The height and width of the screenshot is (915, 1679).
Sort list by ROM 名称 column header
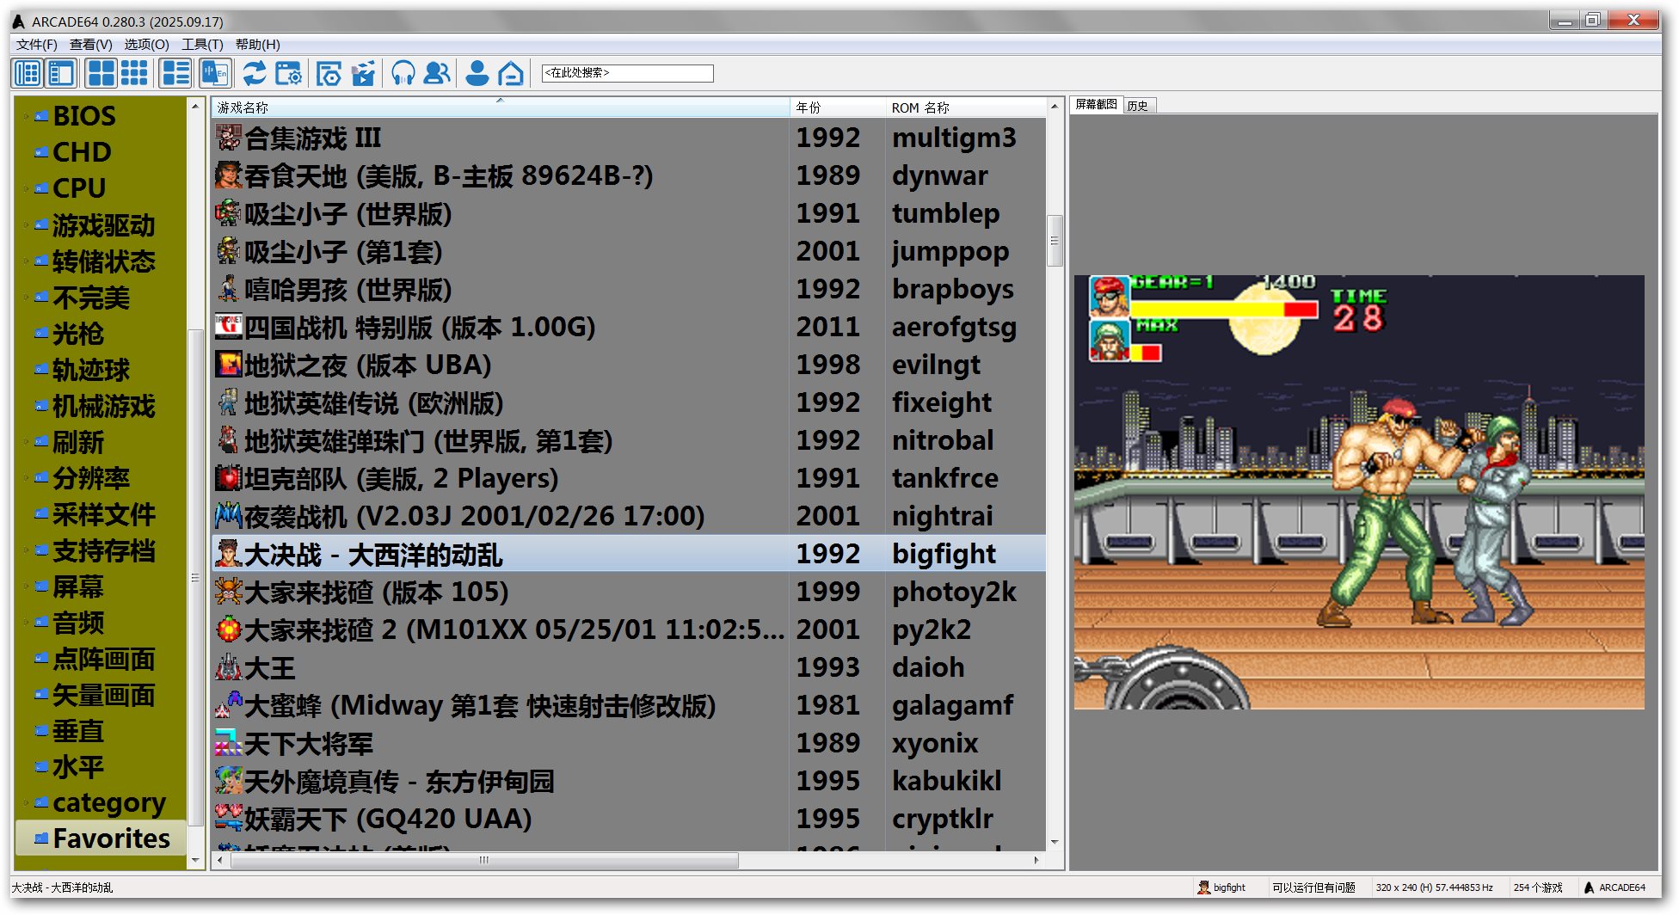pos(920,107)
